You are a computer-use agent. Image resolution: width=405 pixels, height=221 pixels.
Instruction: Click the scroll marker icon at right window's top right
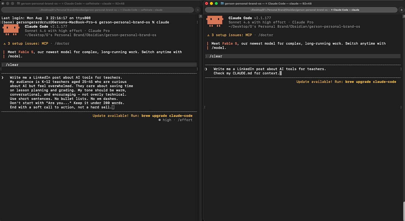pos(404,17)
